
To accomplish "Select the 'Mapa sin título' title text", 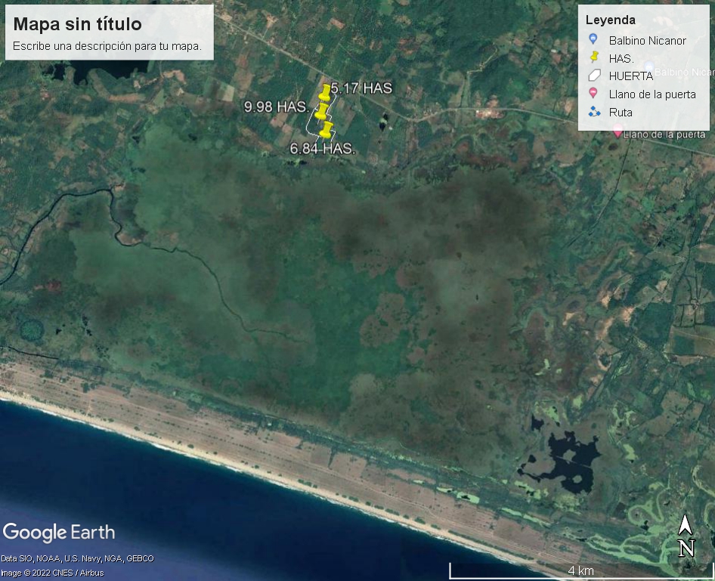I will [x=78, y=24].
